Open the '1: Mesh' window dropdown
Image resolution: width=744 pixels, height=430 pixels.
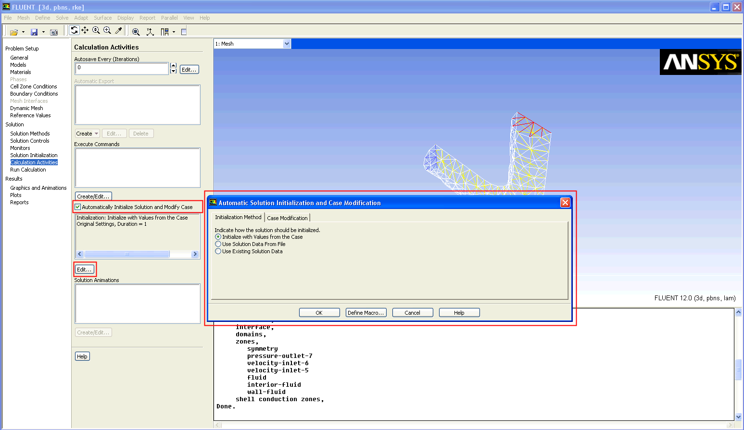[287, 44]
